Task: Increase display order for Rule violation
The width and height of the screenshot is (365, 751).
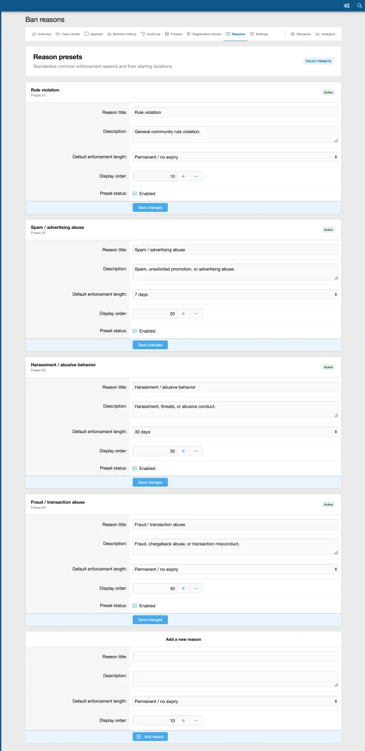Action: tap(183, 176)
